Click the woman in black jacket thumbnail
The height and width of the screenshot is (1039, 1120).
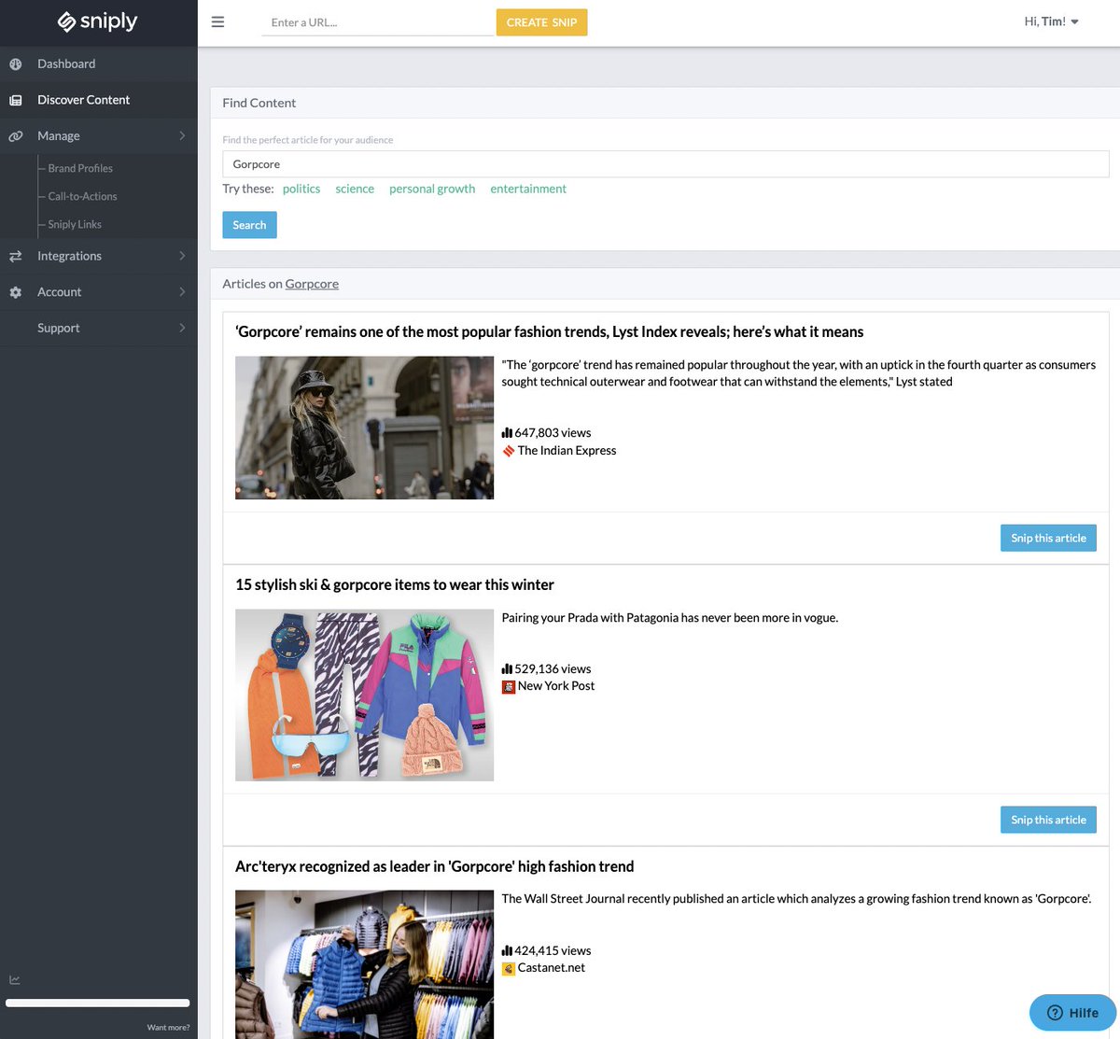coord(364,428)
